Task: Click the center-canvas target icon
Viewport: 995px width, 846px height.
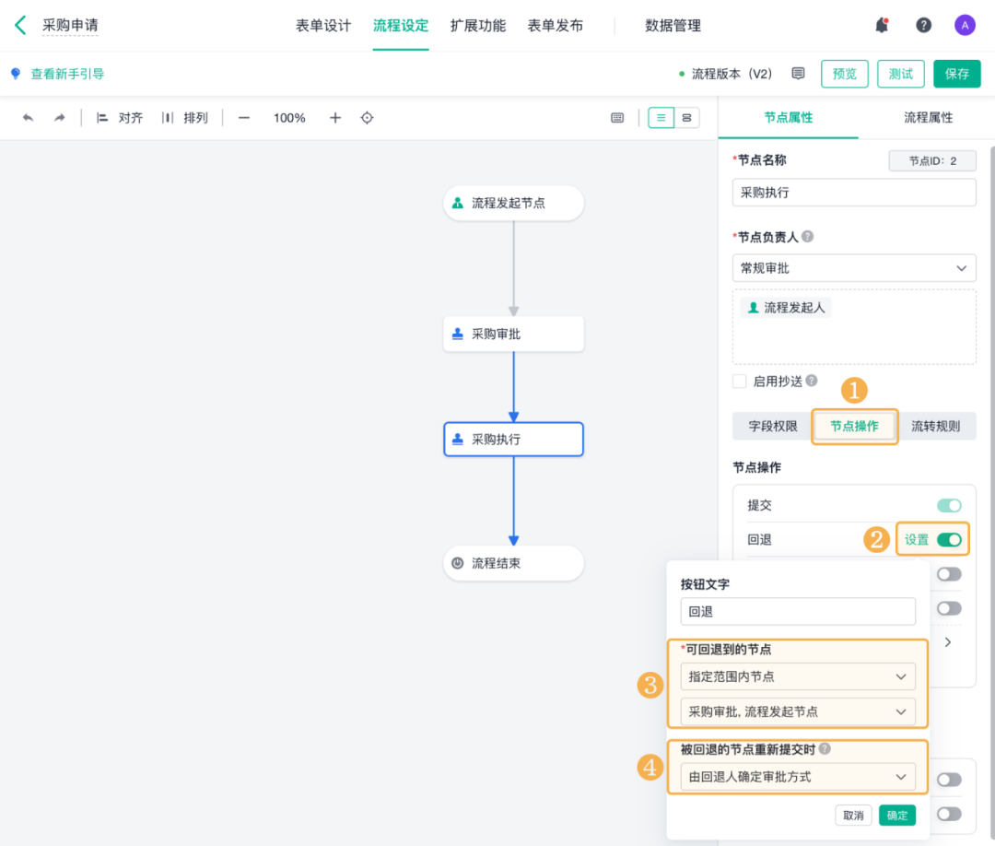Action: click(367, 117)
